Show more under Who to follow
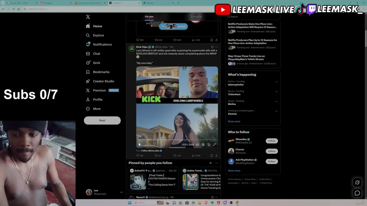This screenshot has width=367, height=206. click(234, 171)
